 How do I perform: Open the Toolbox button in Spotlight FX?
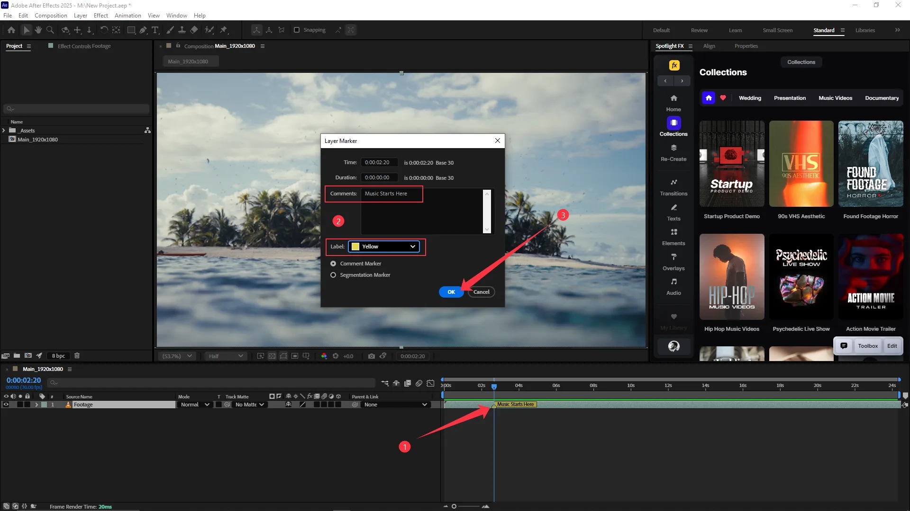coord(867,346)
